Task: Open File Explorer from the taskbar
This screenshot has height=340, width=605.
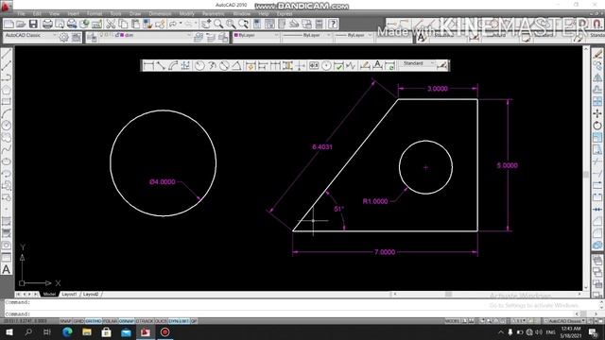Action: pos(87,331)
